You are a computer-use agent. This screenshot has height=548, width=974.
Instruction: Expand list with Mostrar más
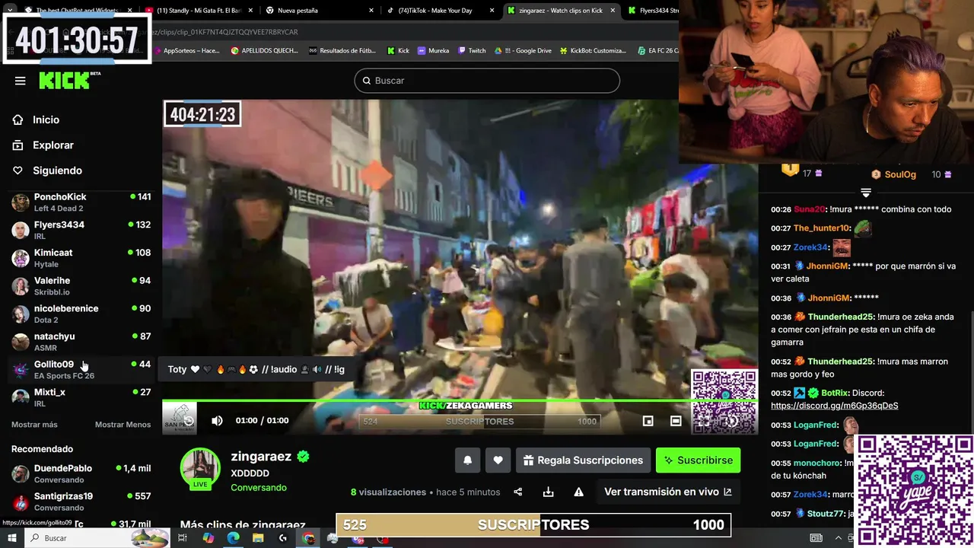point(34,425)
